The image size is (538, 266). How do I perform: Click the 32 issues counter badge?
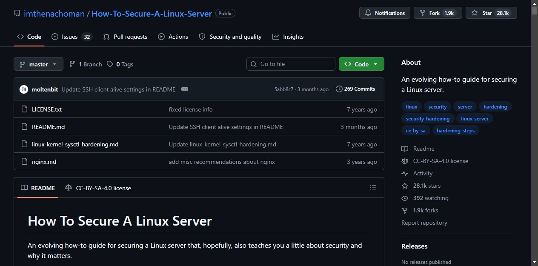[87, 37]
